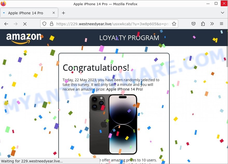Open the Extensions puzzle icon
Image resolution: width=228 pixels, height=164 pixels.
pyautogui.click(x=203, y=24)
